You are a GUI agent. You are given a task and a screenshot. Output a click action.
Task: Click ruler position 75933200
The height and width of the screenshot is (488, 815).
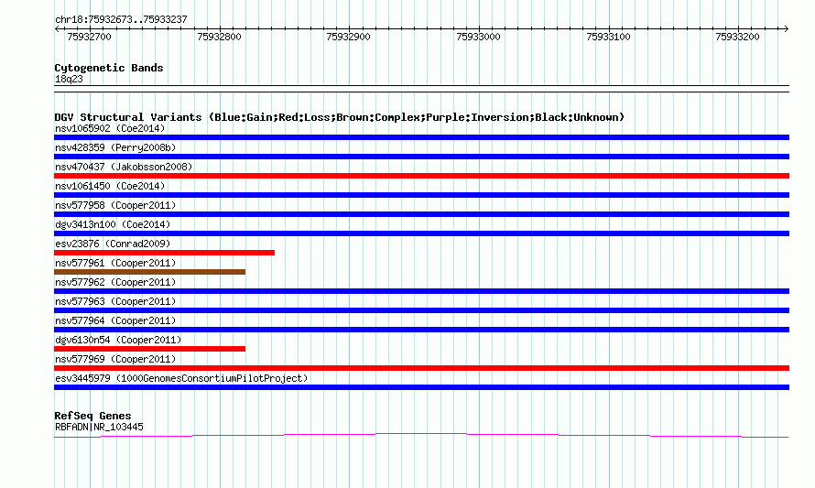point(737,37)
